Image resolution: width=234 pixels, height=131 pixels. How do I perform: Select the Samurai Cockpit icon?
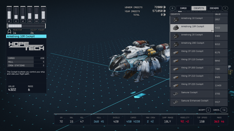175,94
